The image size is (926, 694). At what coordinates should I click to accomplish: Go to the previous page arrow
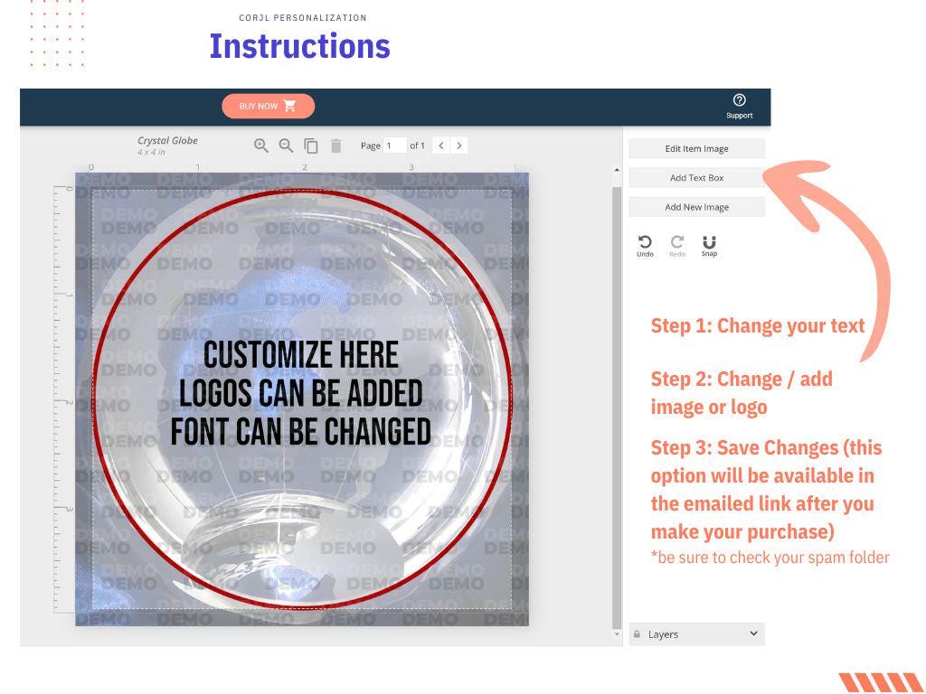(x=440, y=145)
